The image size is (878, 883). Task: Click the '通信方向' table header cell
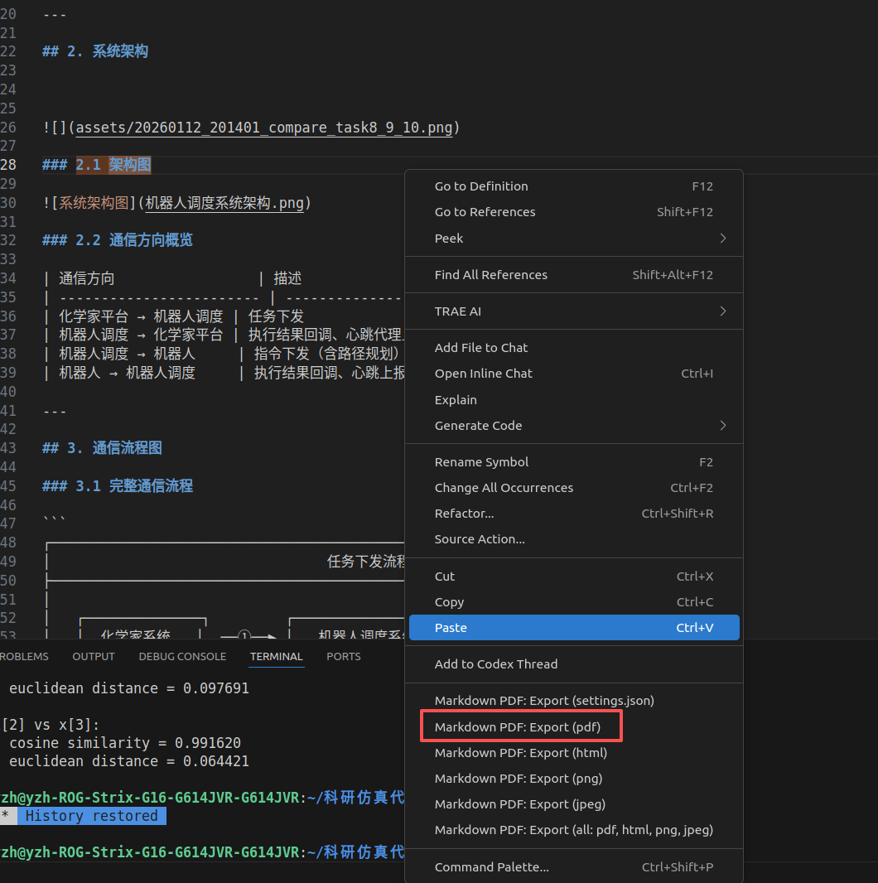[87, 279]
